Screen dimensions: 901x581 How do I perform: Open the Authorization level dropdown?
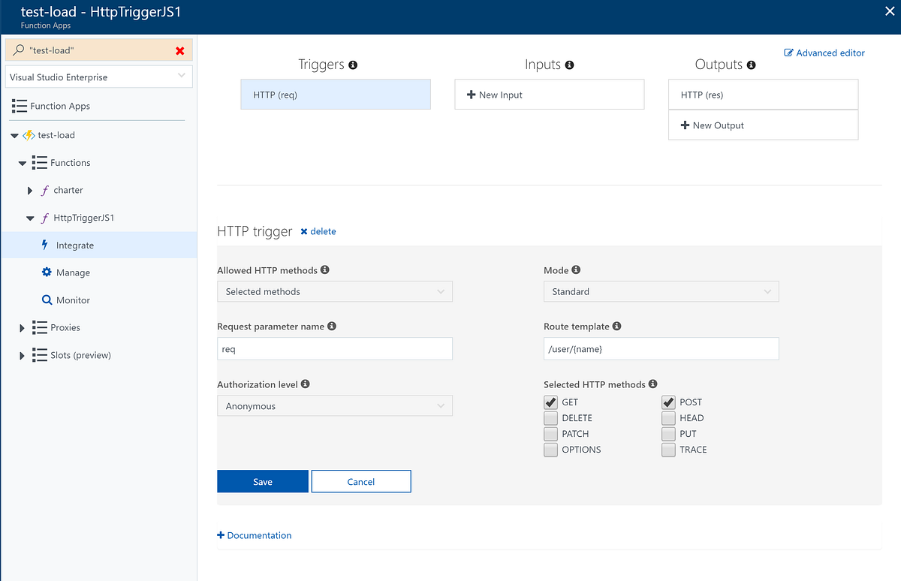pos(335,406)
